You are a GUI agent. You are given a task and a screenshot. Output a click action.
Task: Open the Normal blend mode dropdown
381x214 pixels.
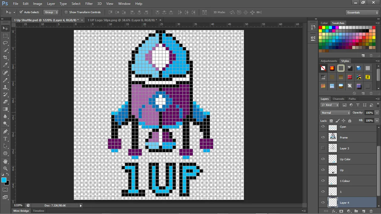click(x=335, y=113)
